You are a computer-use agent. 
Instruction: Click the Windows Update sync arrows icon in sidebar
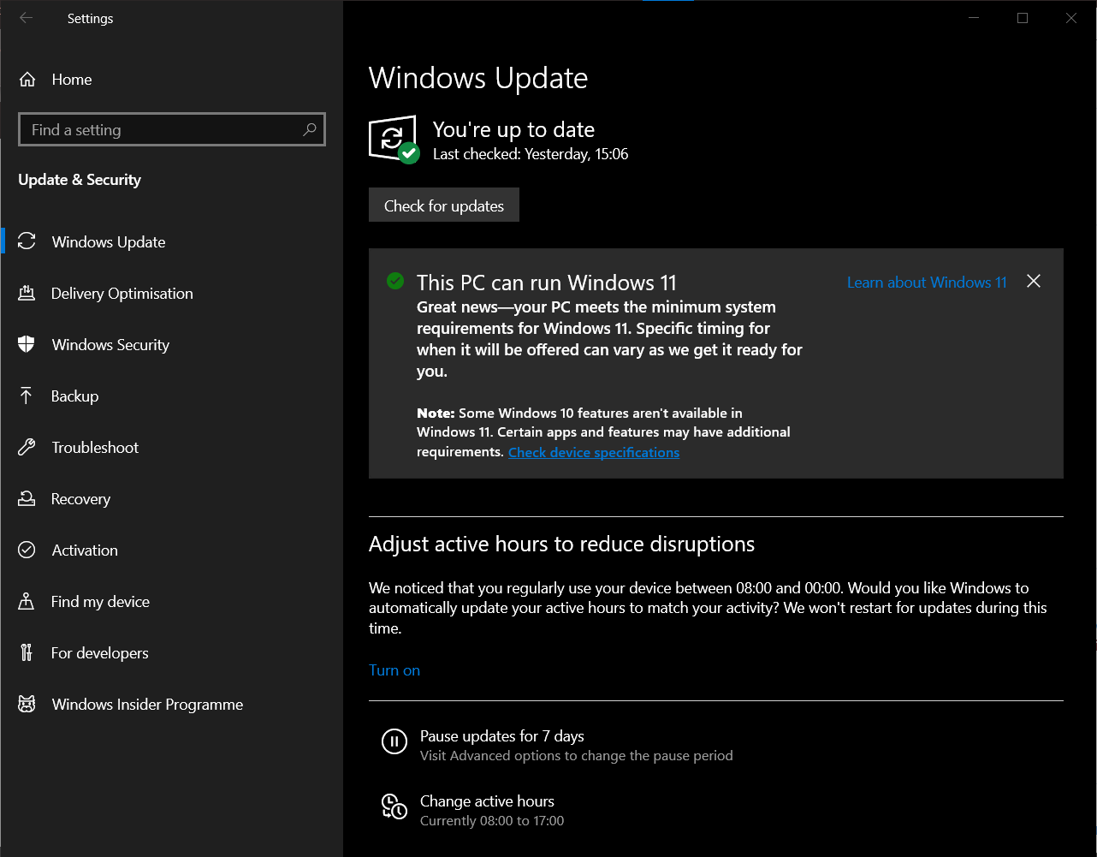[27, 241]
